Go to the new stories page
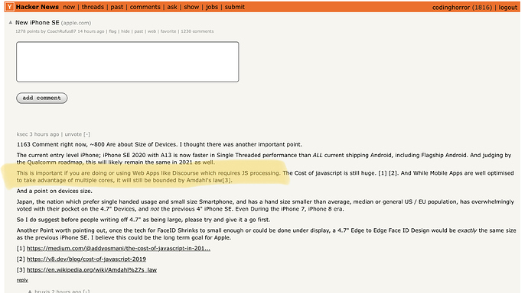This screenshot has width=528, height=293. point(69,7)
